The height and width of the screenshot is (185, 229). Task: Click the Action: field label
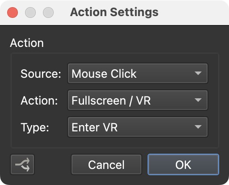(x=39, y=101)
